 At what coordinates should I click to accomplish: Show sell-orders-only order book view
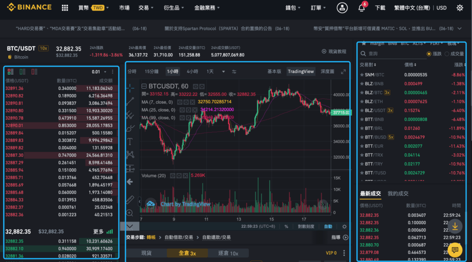click(34, 71)
